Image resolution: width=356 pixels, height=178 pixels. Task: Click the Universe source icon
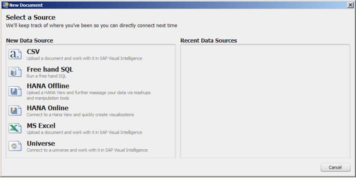click(x=15, y=146)
